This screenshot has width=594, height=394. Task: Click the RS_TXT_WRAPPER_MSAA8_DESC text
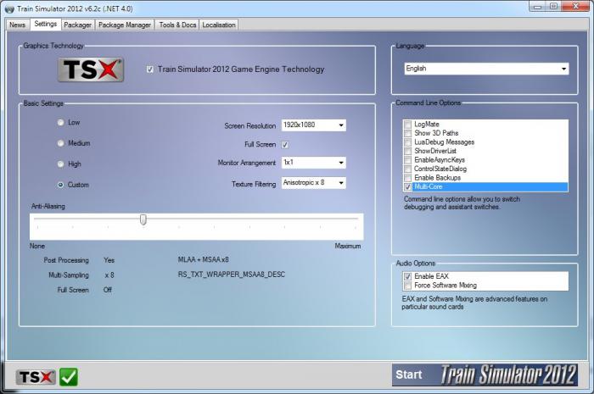point(232,275)
